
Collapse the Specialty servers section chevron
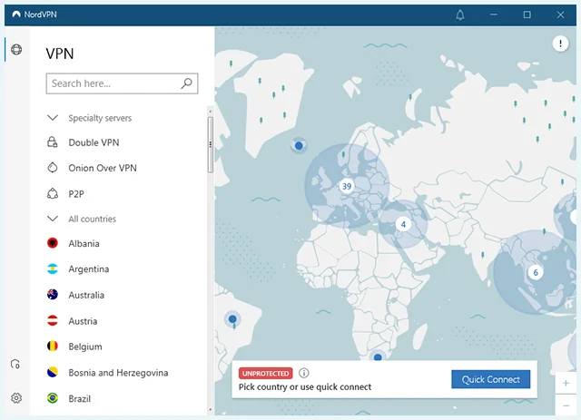(53, 118)
